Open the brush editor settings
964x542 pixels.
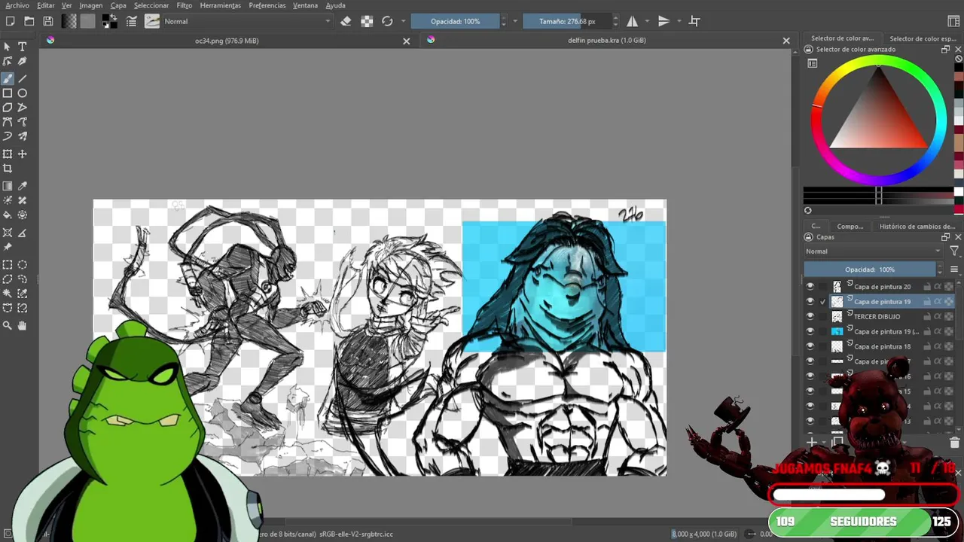coord(131,21)
